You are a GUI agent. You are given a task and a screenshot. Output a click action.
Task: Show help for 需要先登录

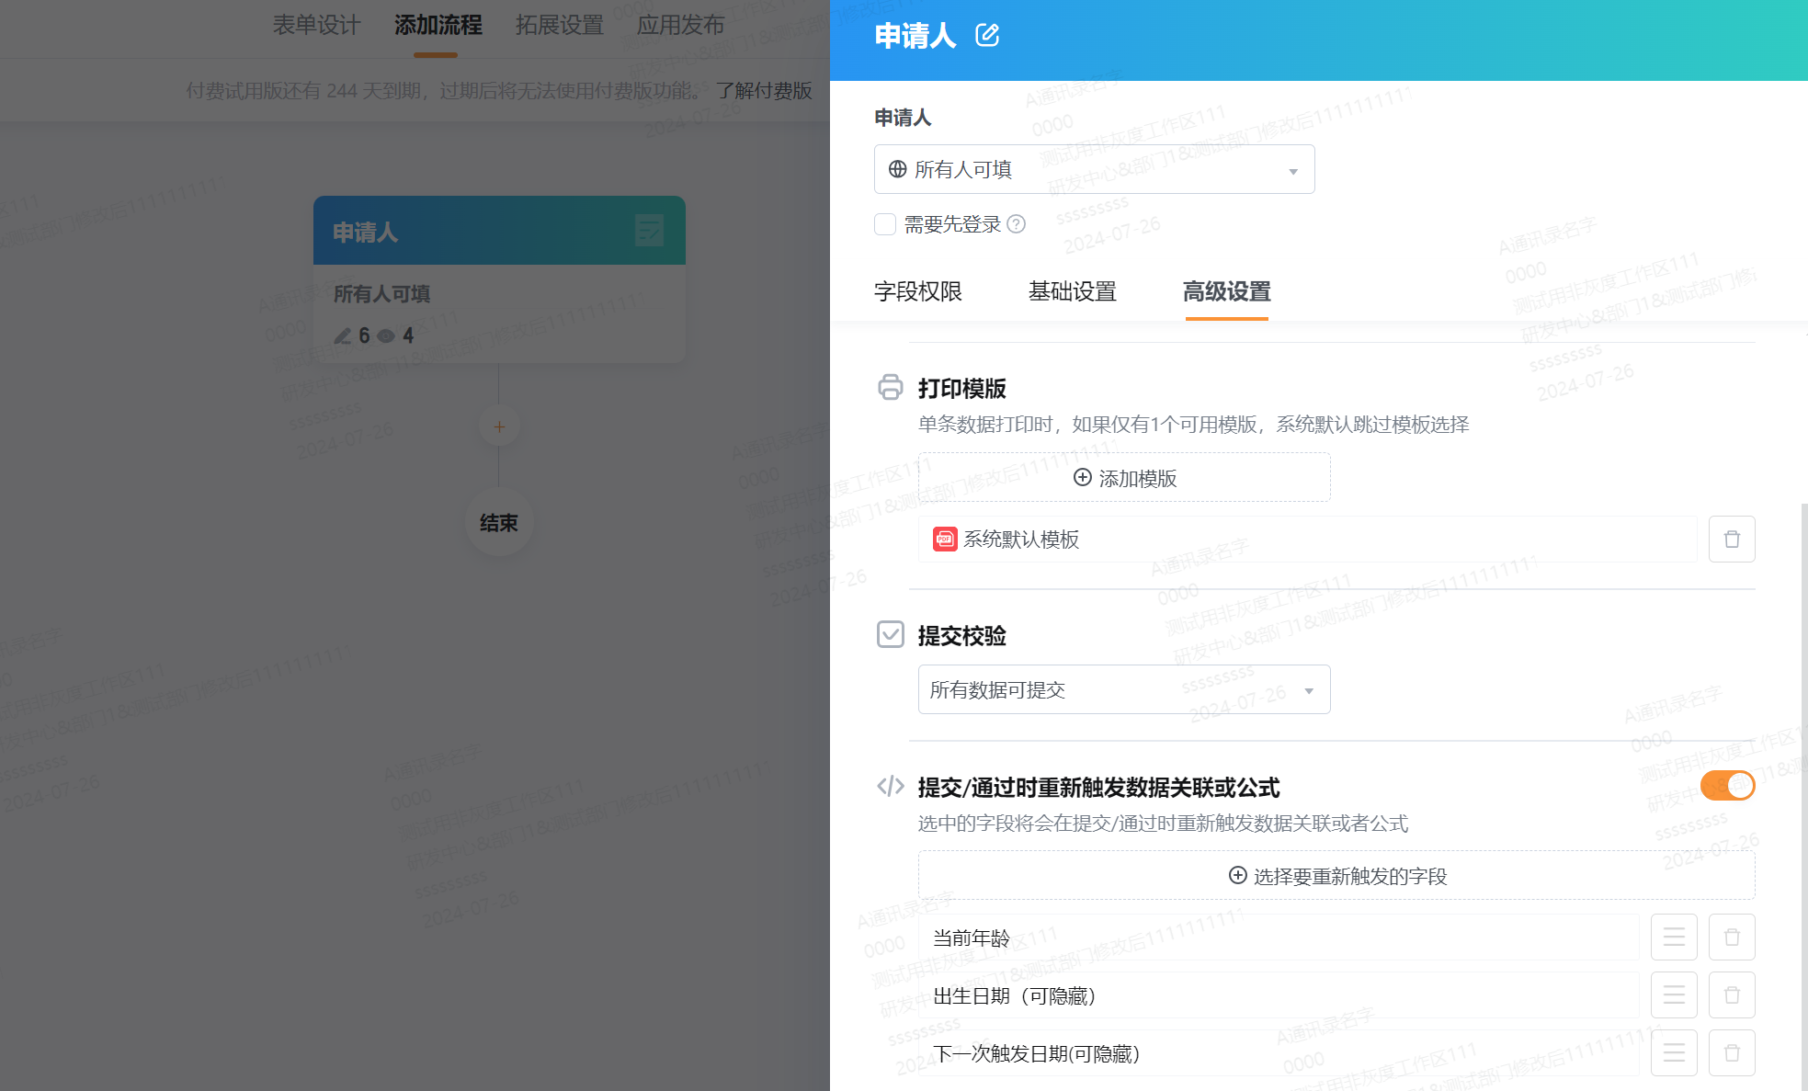click(1016, 224)
